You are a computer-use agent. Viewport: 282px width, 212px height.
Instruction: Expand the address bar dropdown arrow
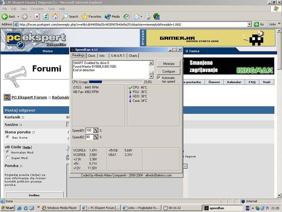[249, 24]
